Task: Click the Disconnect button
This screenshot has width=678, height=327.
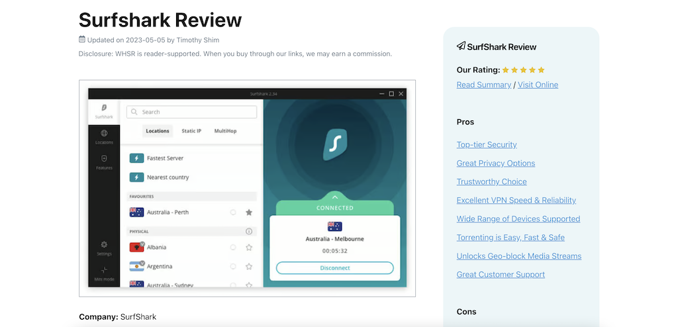Action: point(334,267)
